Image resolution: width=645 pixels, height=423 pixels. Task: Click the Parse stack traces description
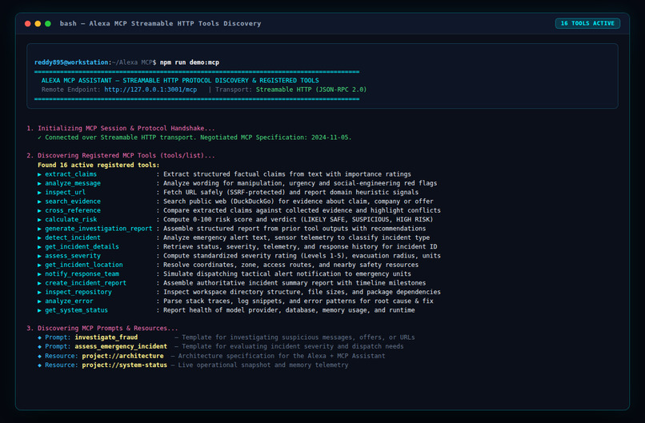pyautogui.click(x=298, y=301)
